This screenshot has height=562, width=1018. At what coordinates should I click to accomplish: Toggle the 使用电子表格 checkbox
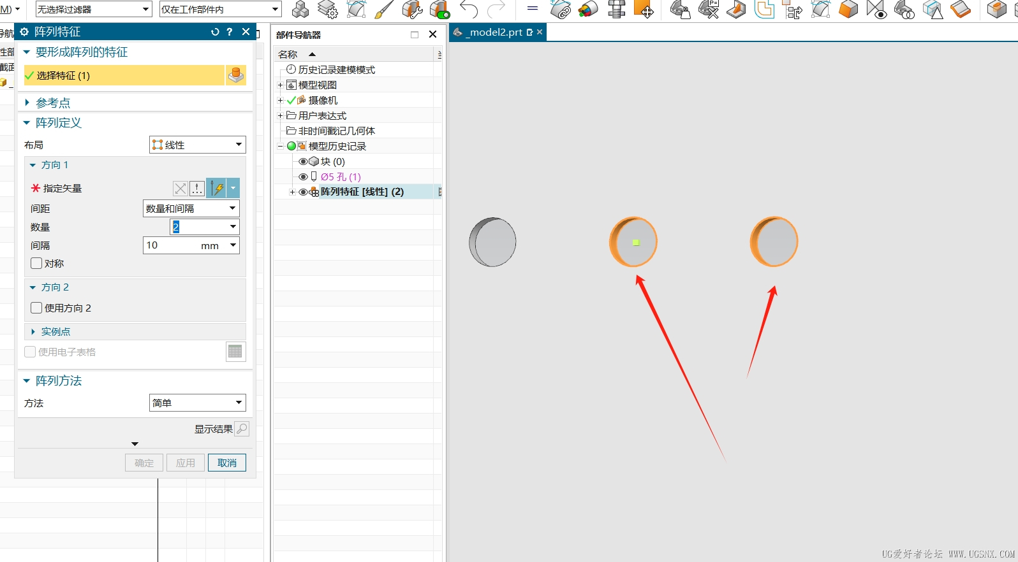pyautogui.click(x=30, y=352)
